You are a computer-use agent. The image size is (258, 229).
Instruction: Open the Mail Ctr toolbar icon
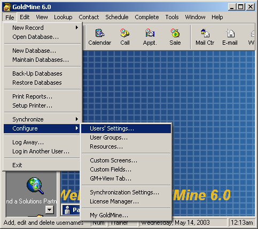[x=205, y=37]
